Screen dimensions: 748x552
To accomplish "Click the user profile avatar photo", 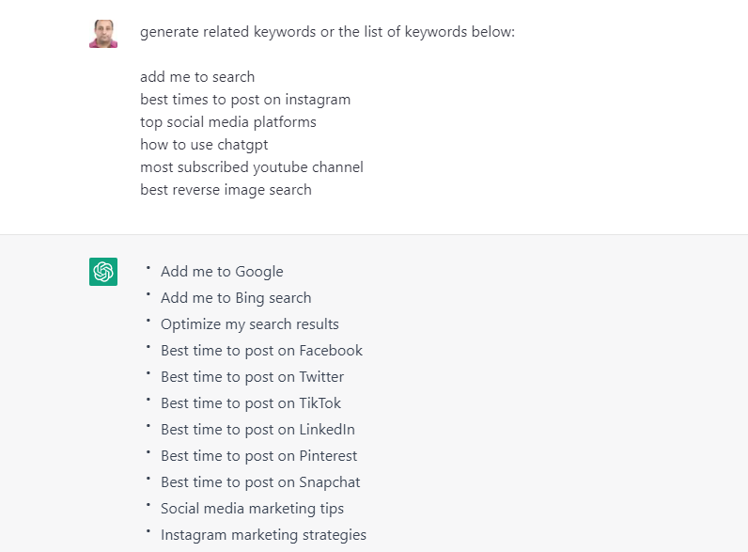I will click(x=103, y=34).
